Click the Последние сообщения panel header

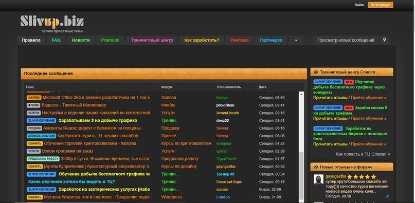(164, 73)
